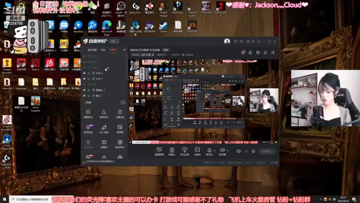
Task: Show the hidden 图片 1 source
Action: pyautogui.click(x=84, y=62)
